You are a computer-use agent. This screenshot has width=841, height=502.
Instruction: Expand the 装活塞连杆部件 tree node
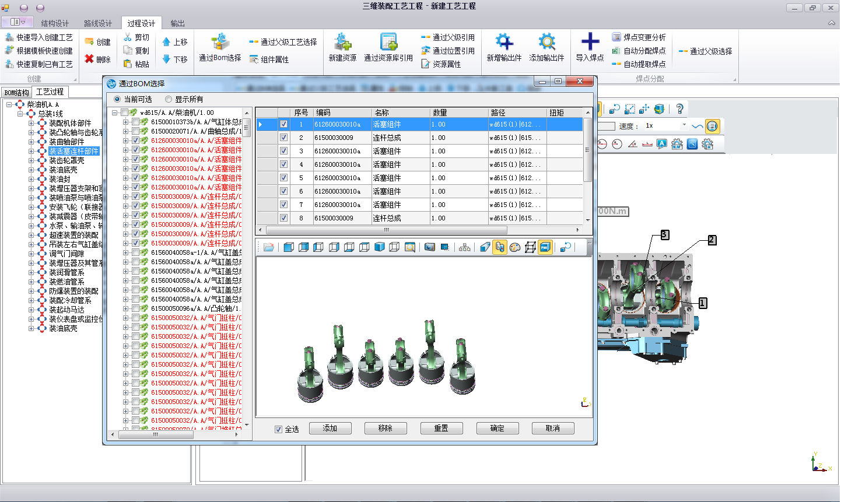coord(31,151)
